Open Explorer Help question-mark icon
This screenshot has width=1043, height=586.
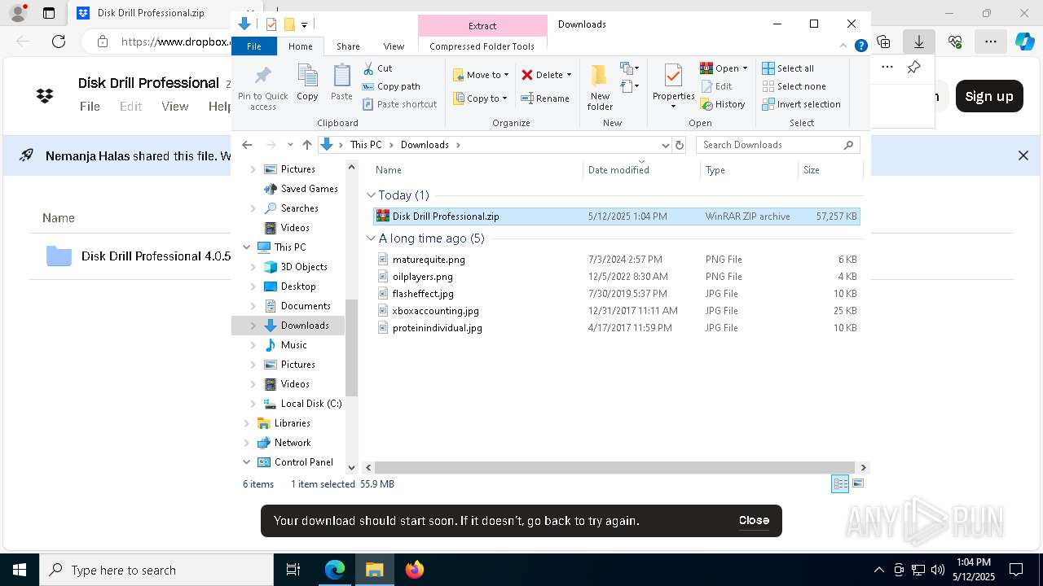click(x=860, y=46)
